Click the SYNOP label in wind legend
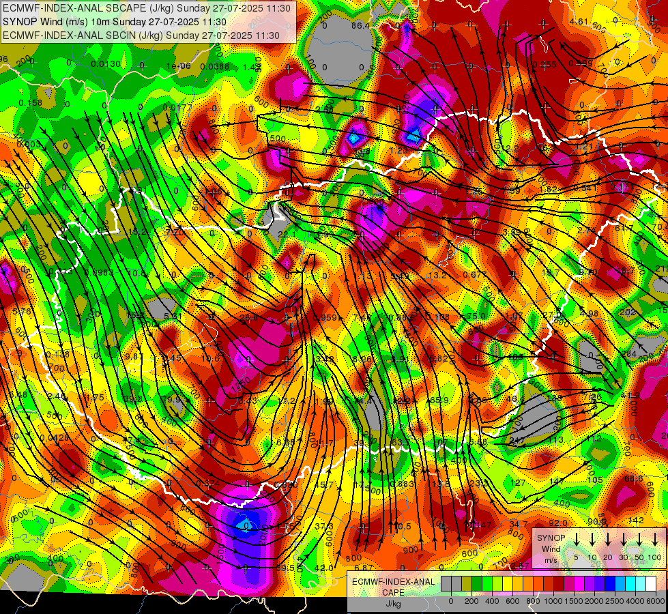 click(551, 538)
